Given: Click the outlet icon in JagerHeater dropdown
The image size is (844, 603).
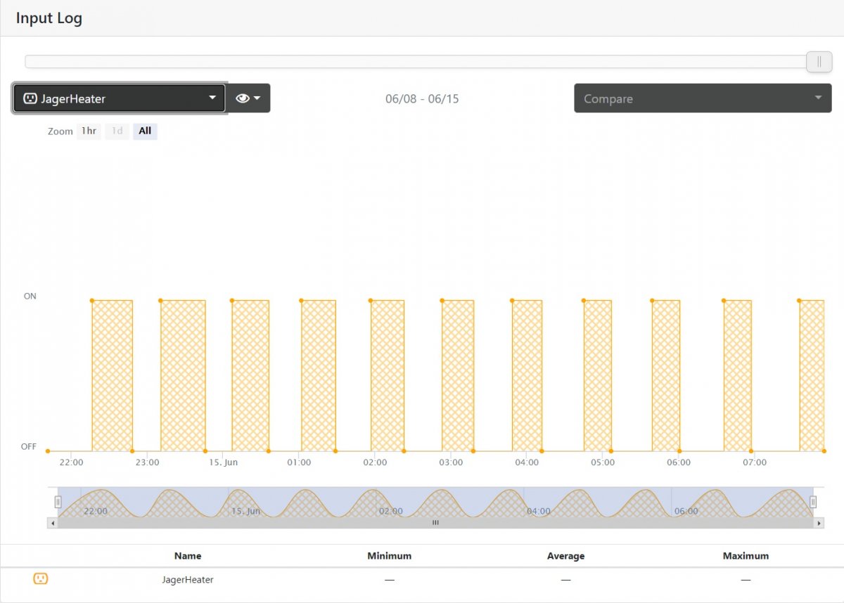Looking at the screenshot, I should coord(30,98).
